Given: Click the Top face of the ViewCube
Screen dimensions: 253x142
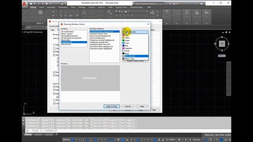Looking at the screenshot, I should (x=222, y=44).
